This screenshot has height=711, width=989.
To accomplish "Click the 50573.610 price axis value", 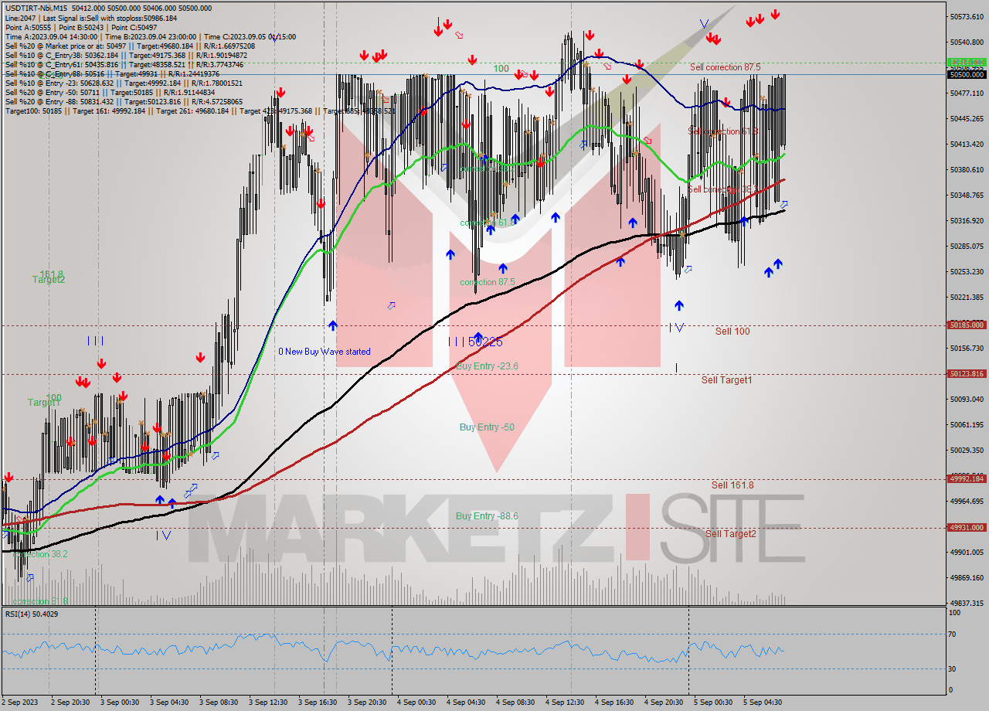I will [x=967, y=16].
